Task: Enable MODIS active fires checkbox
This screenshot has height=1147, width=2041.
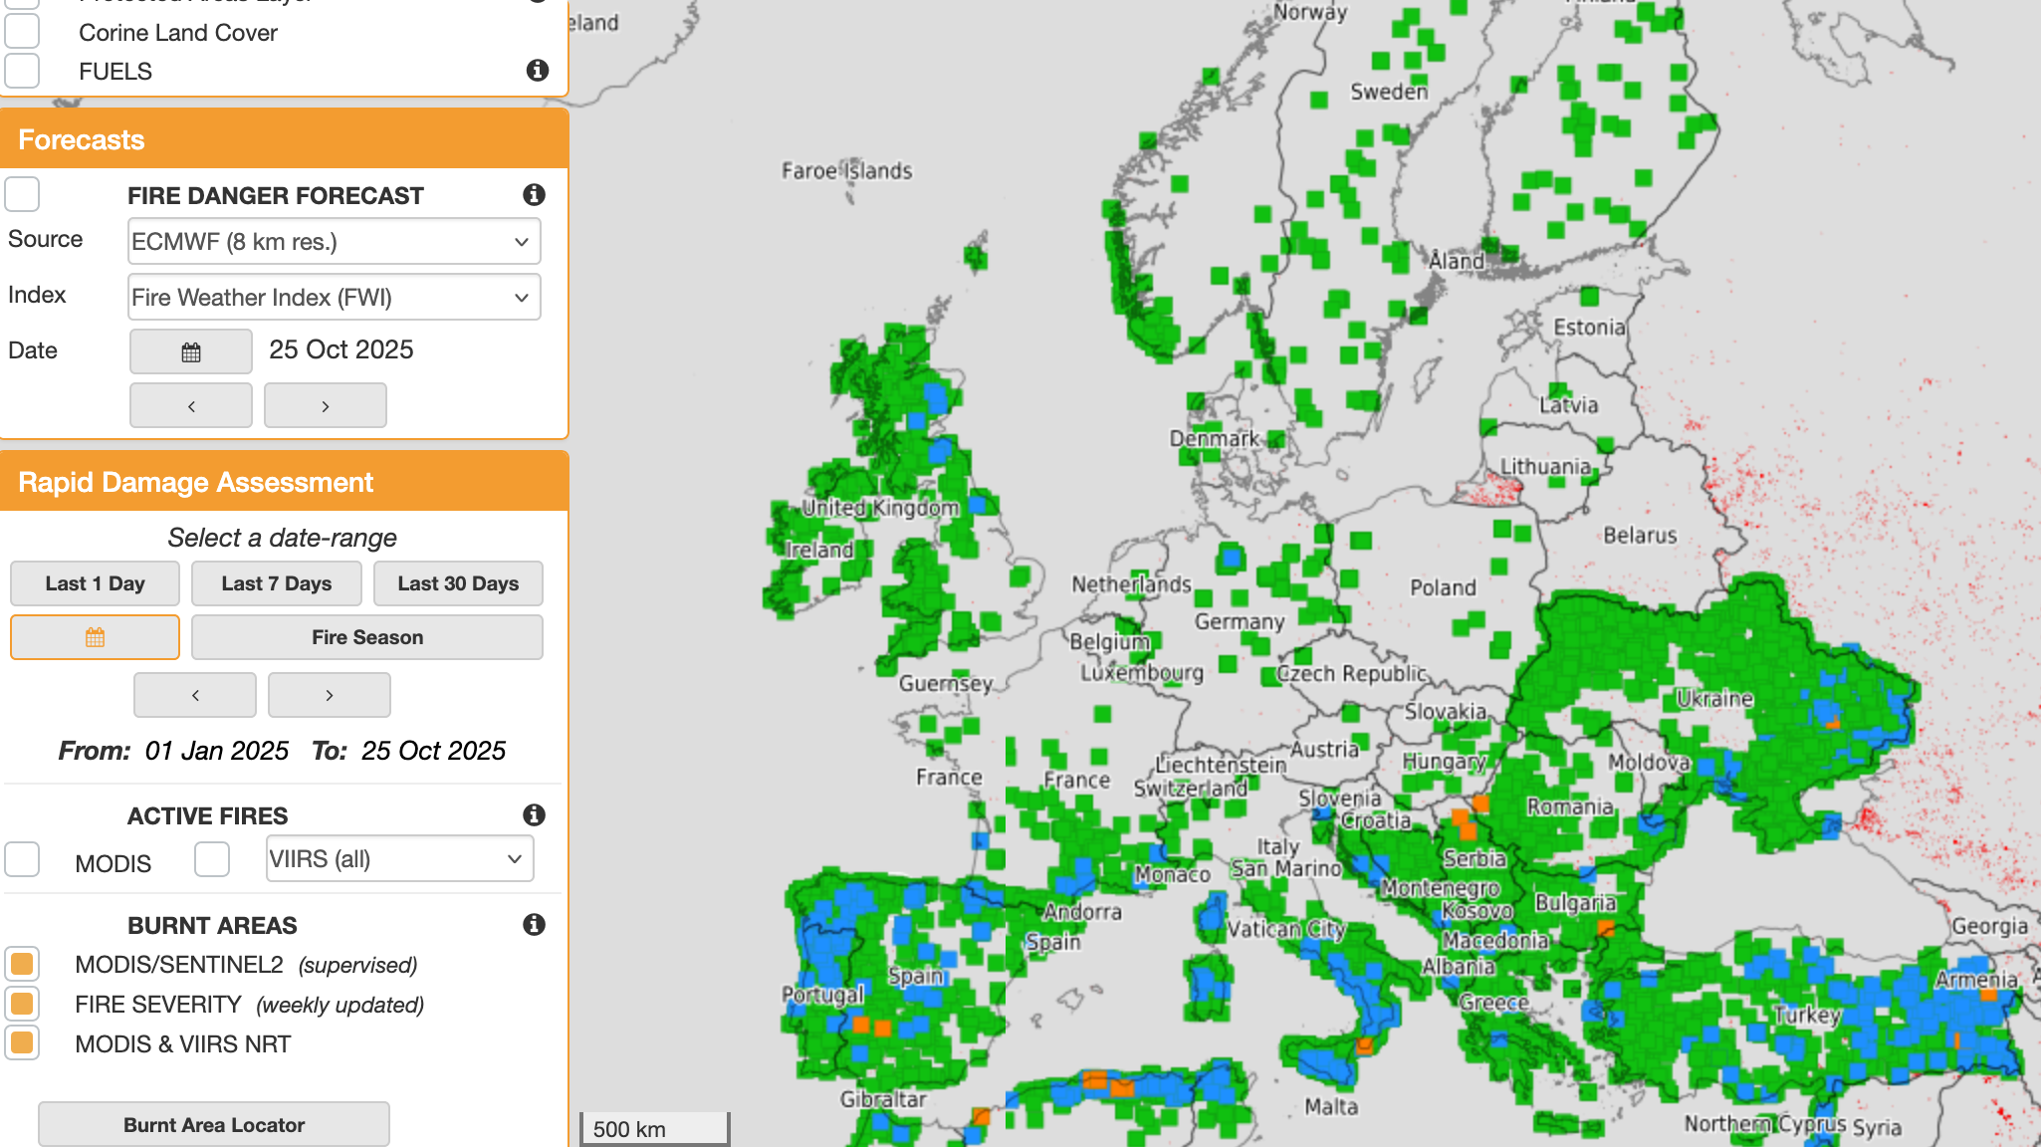Action: click(22, 859)
